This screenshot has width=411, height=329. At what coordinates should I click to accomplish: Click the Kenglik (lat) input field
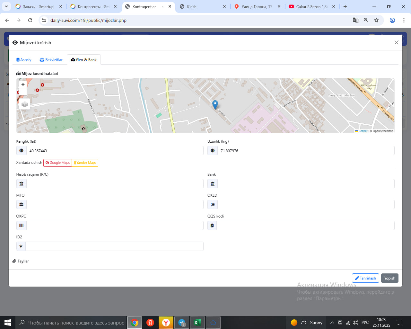(115, 151)
